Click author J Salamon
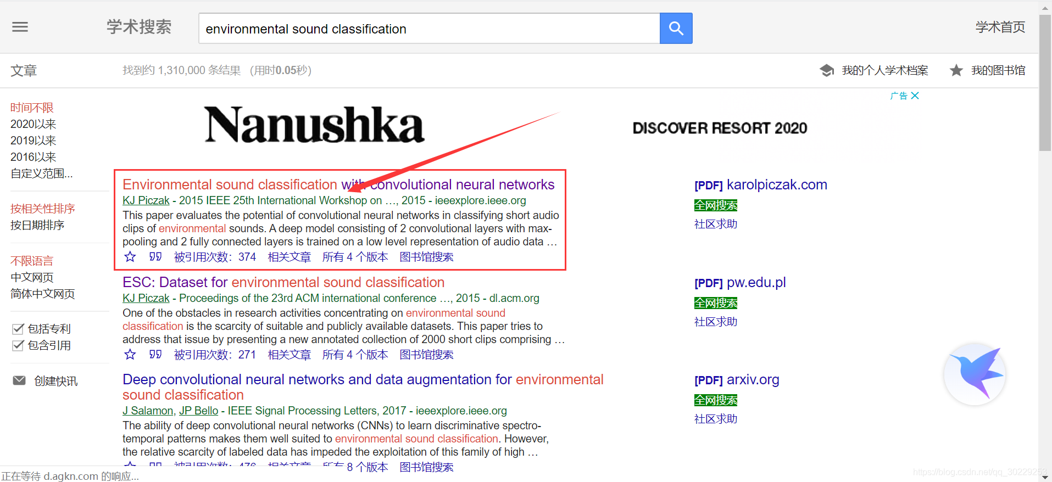Viewport: 1052px width, 482px height. 148,411
